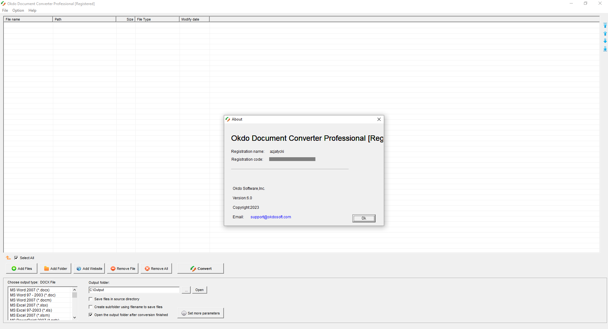608x329 pixels.
Task: Sort by File name column header
Action: click(x=28, y=19)
